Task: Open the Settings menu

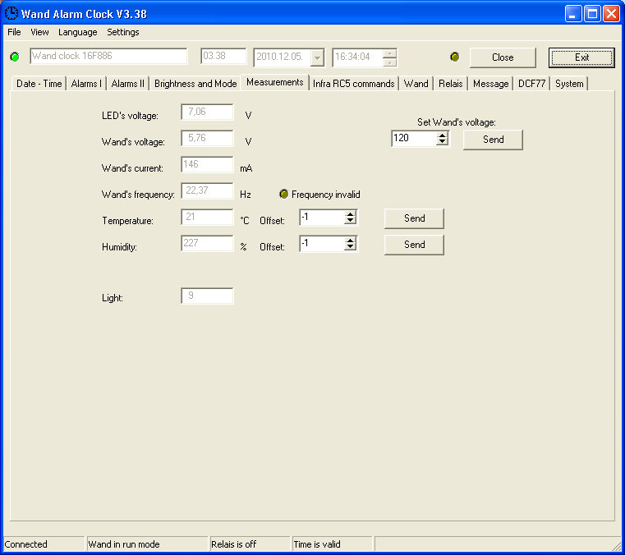Action: click(x=122, y=32)
